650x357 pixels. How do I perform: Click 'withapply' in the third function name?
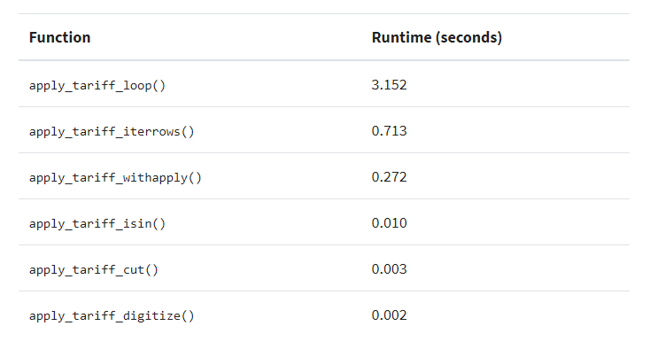[155, 177]
